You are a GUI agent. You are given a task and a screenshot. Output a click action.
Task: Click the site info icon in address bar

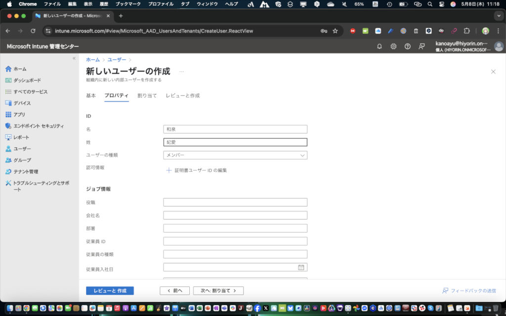coord(48,31)
